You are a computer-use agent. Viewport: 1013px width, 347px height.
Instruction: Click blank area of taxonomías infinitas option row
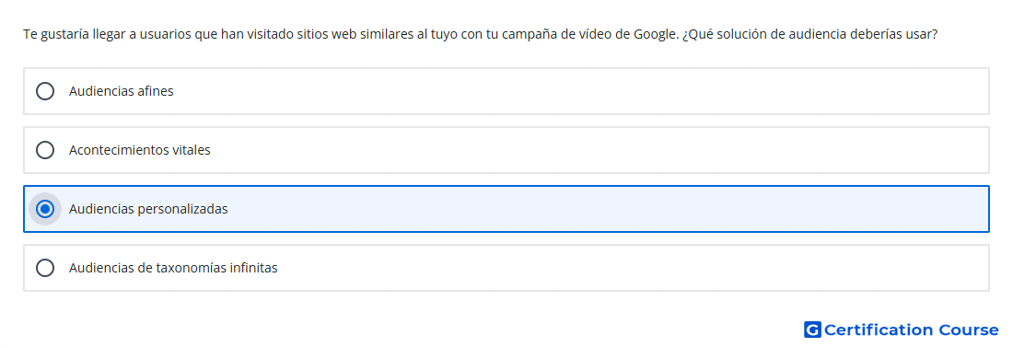(581, 268)
